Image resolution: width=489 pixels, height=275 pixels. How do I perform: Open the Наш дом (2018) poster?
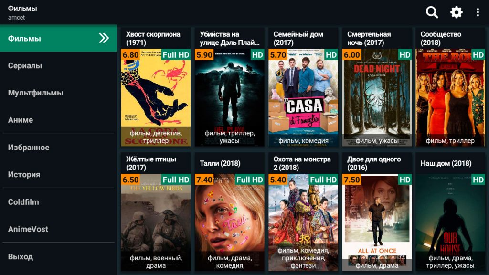point(450,222)
